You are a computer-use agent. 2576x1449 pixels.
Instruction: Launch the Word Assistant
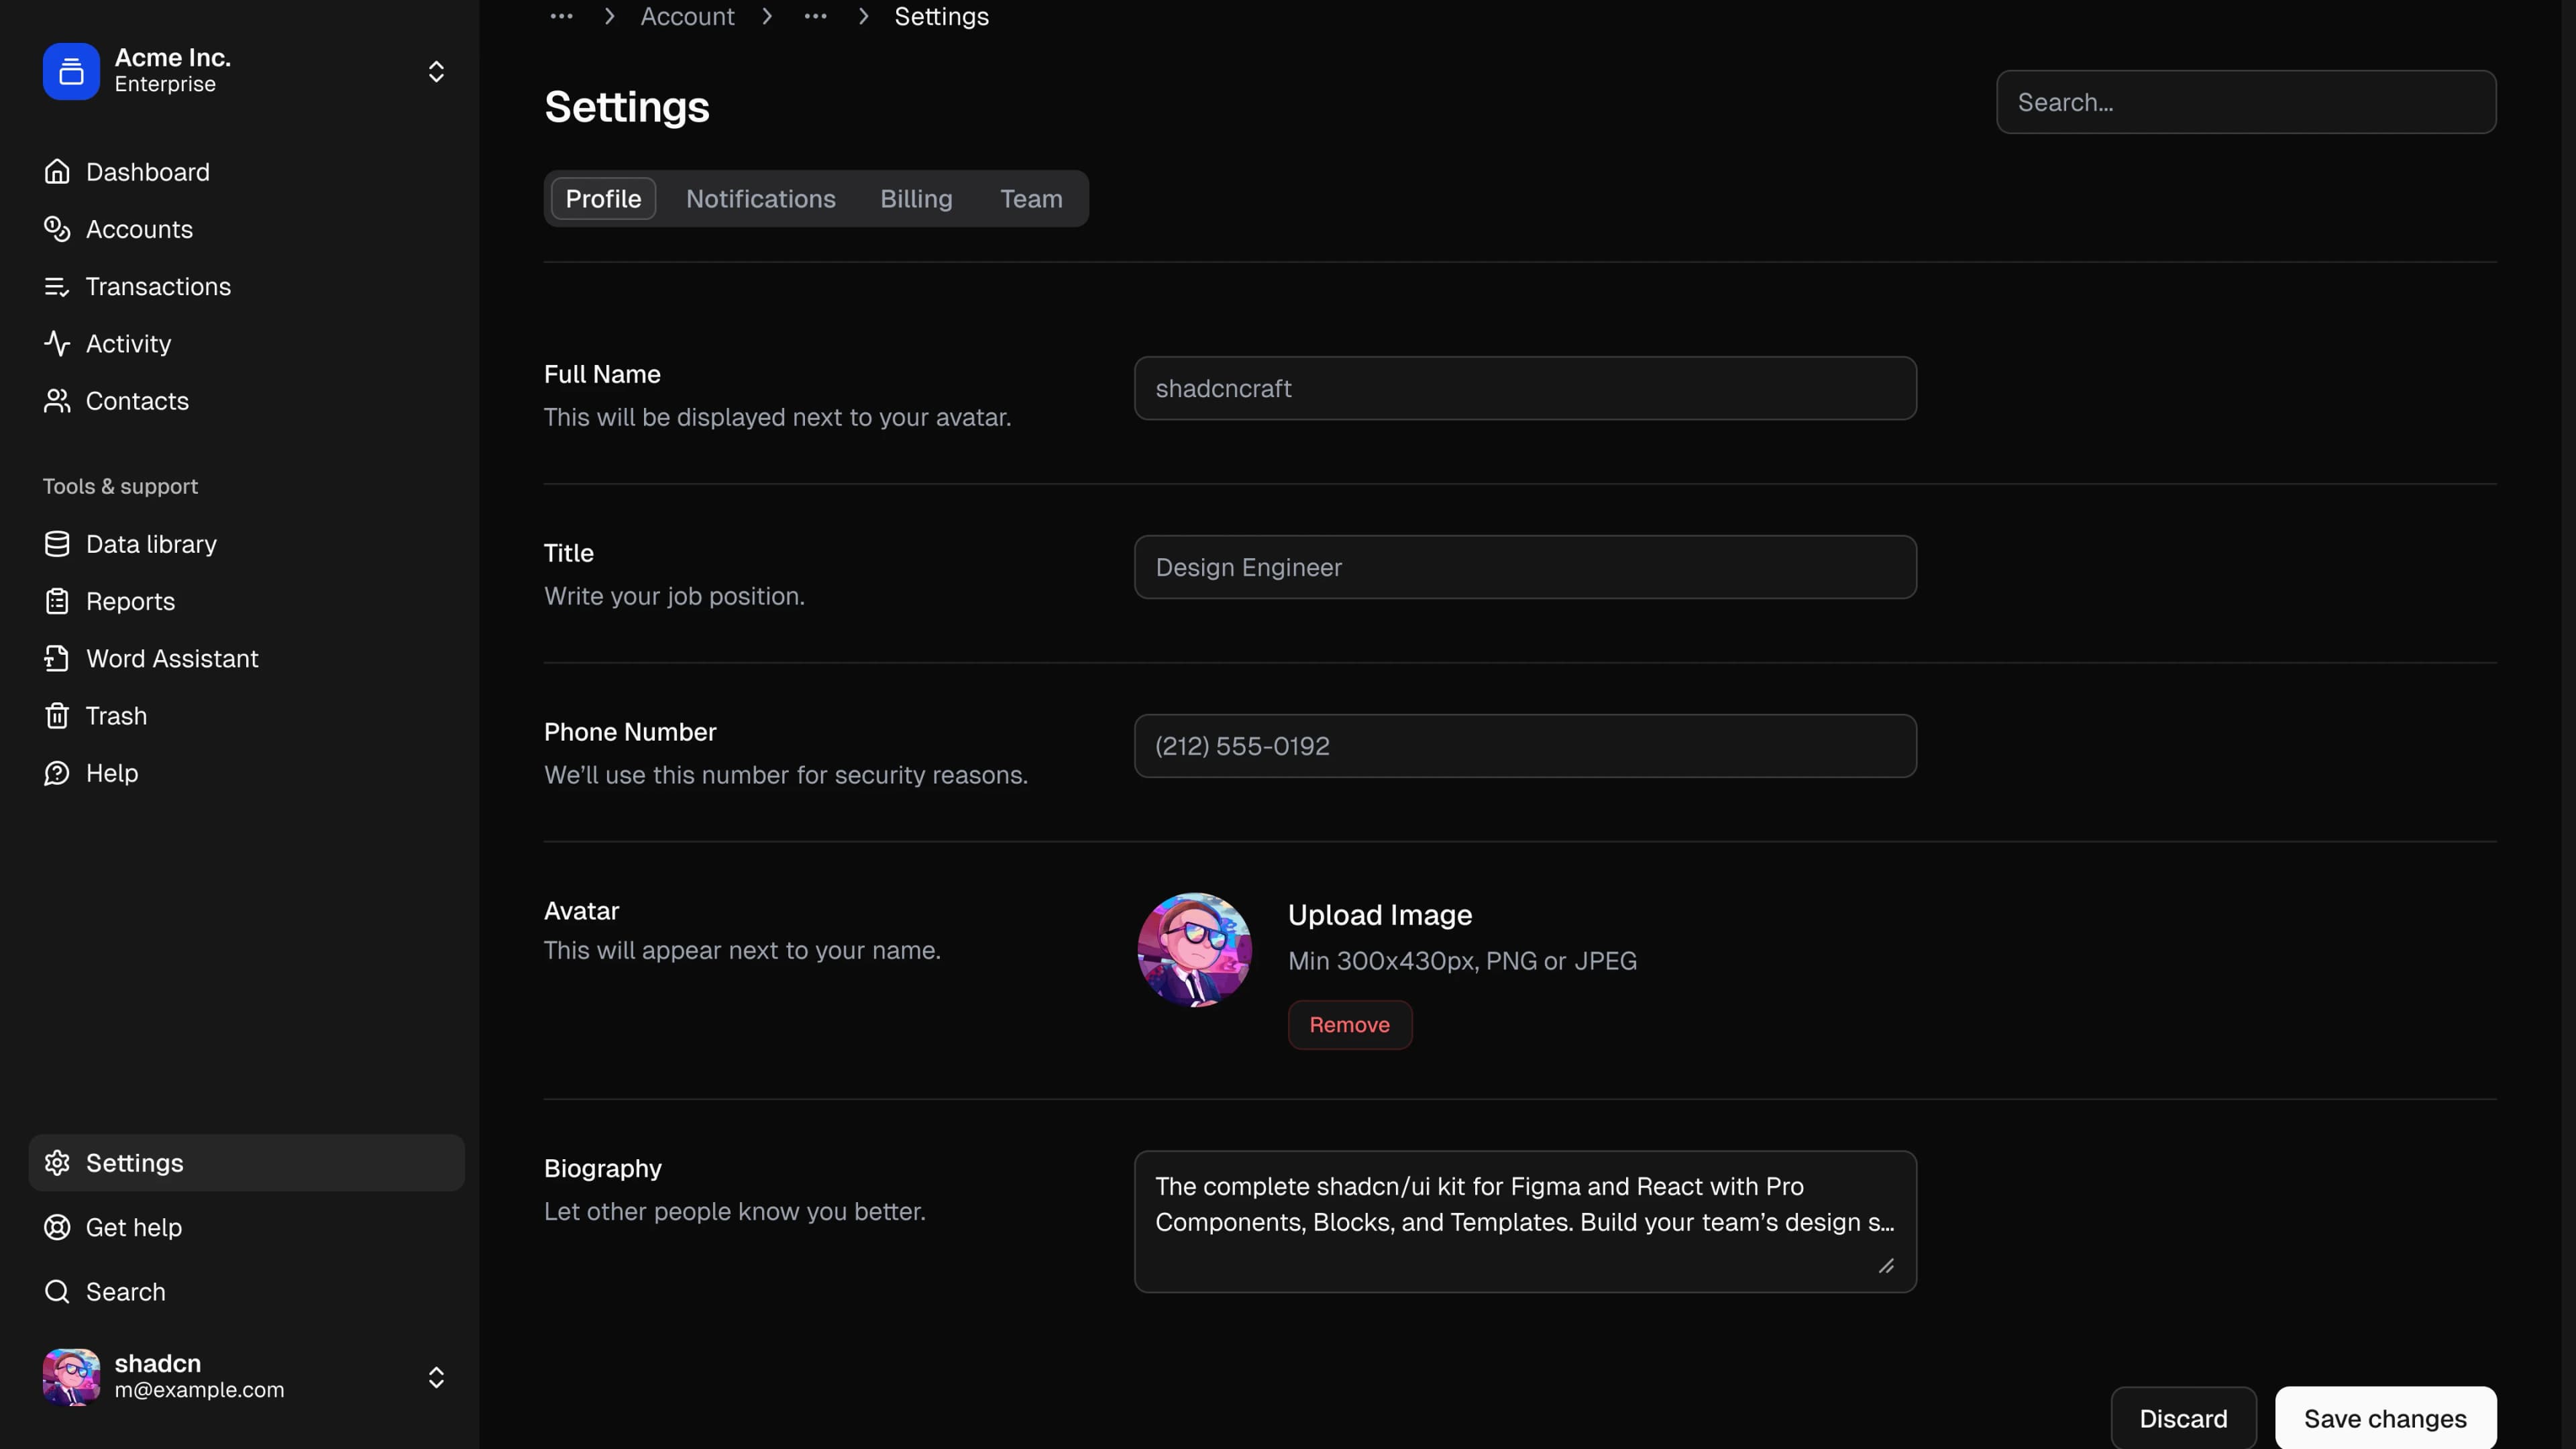[x=172, y=658]
